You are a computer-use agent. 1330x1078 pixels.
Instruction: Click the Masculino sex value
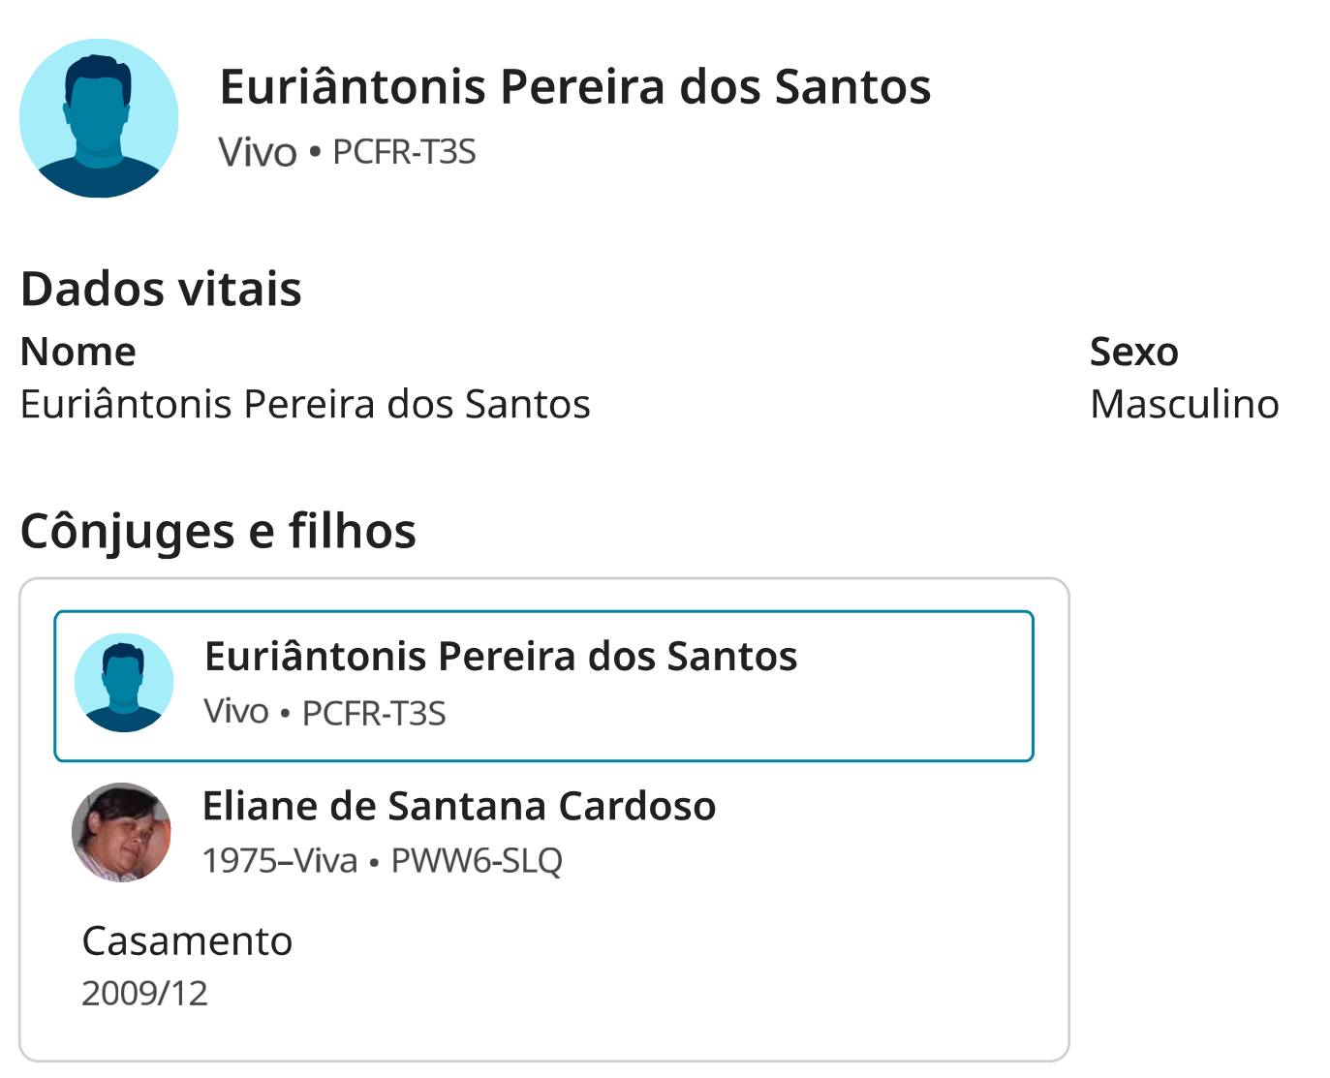click(x=1185, y=404)
